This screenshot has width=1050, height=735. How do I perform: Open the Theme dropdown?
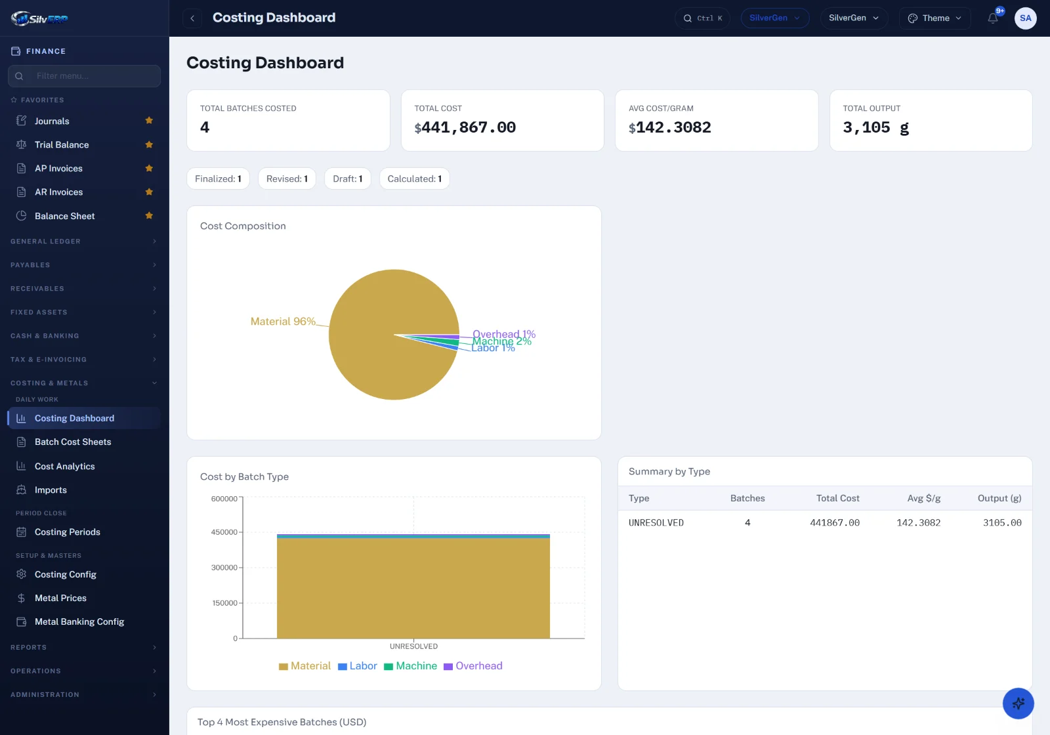[x=934, y=18]
